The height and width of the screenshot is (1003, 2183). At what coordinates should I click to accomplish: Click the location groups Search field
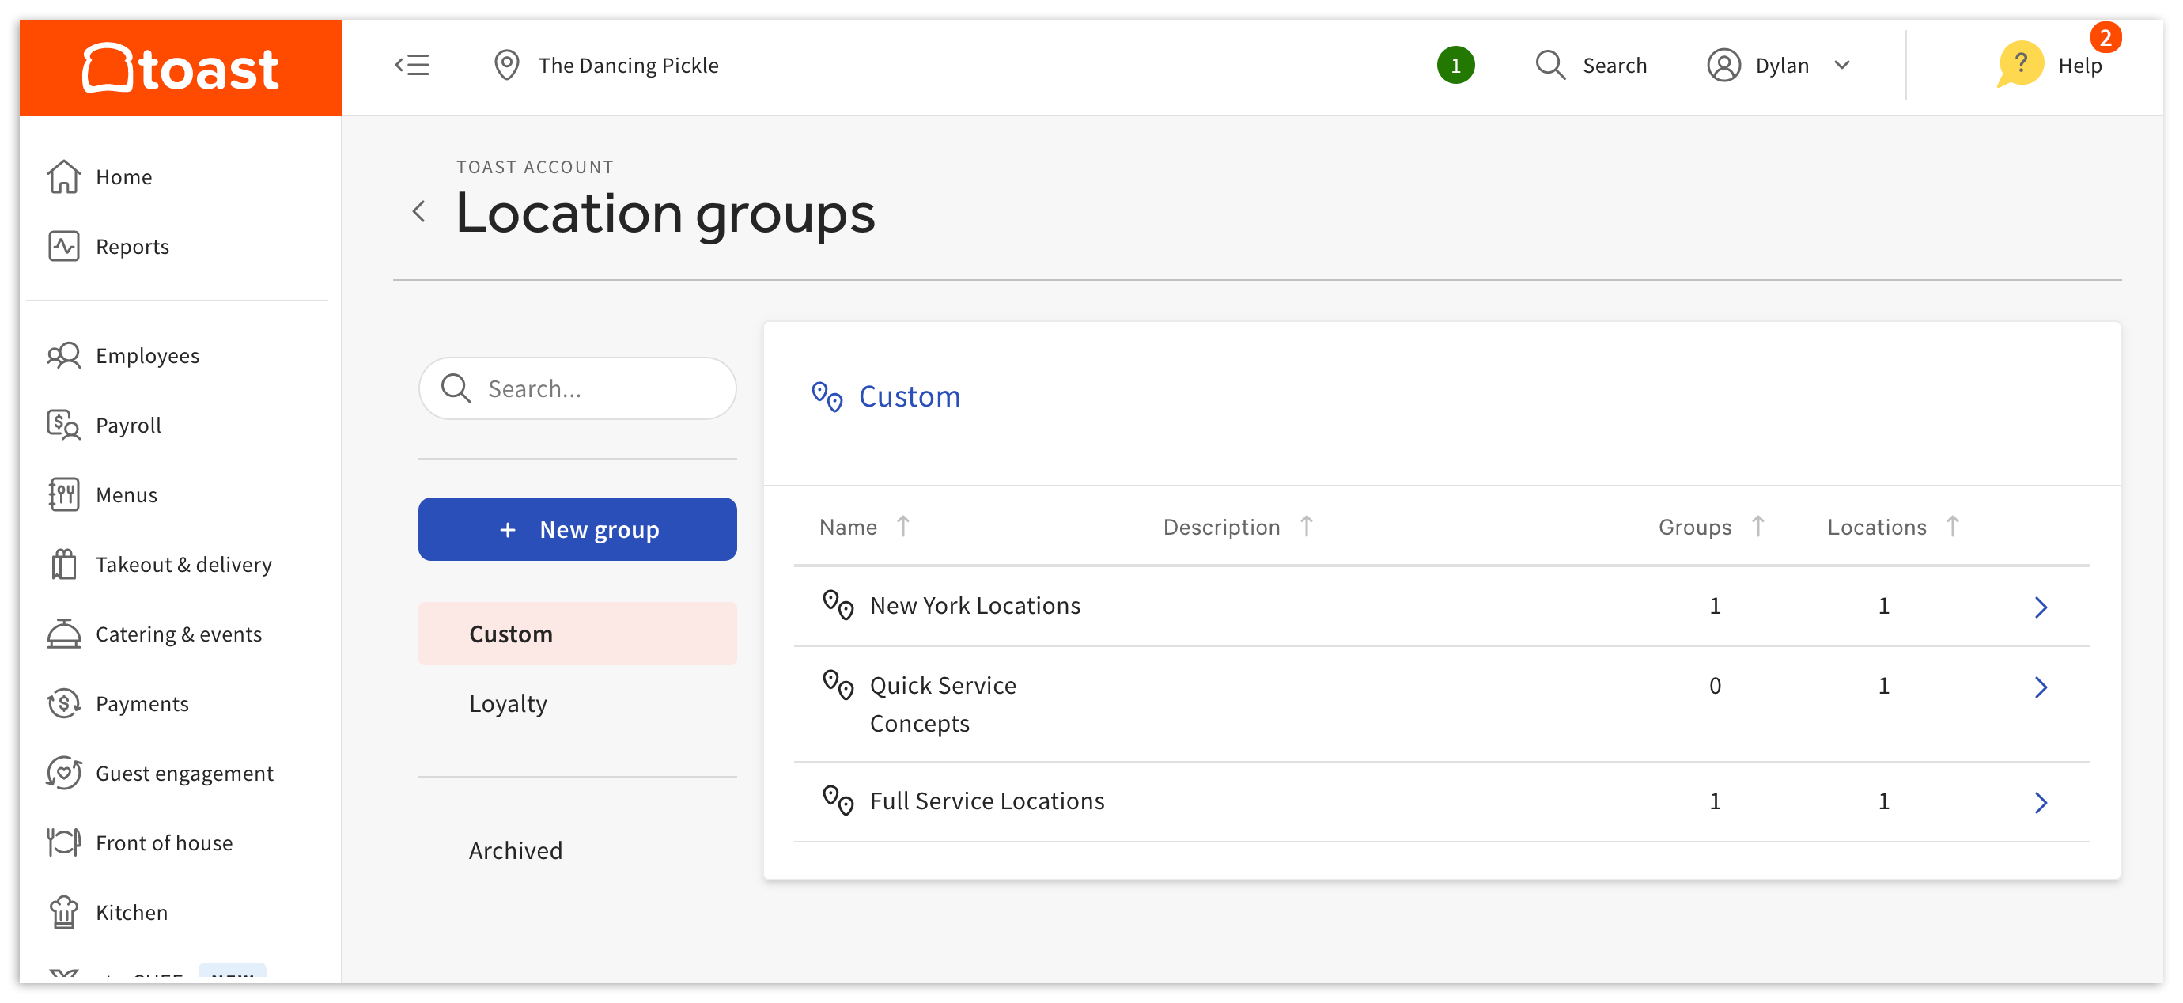(577, 388)
